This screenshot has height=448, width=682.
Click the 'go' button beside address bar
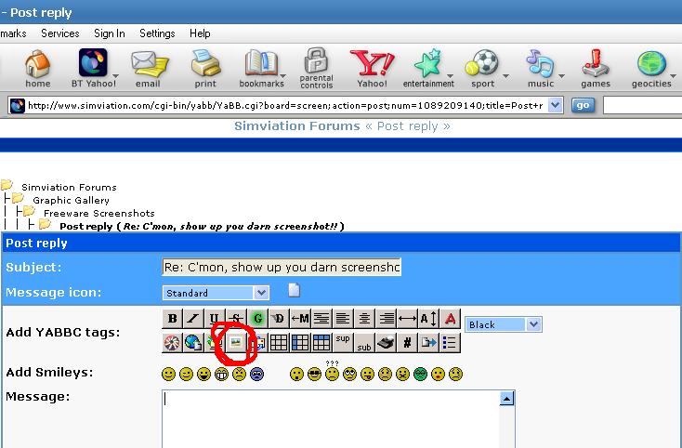pyautogui.click(x=583, y=105)
